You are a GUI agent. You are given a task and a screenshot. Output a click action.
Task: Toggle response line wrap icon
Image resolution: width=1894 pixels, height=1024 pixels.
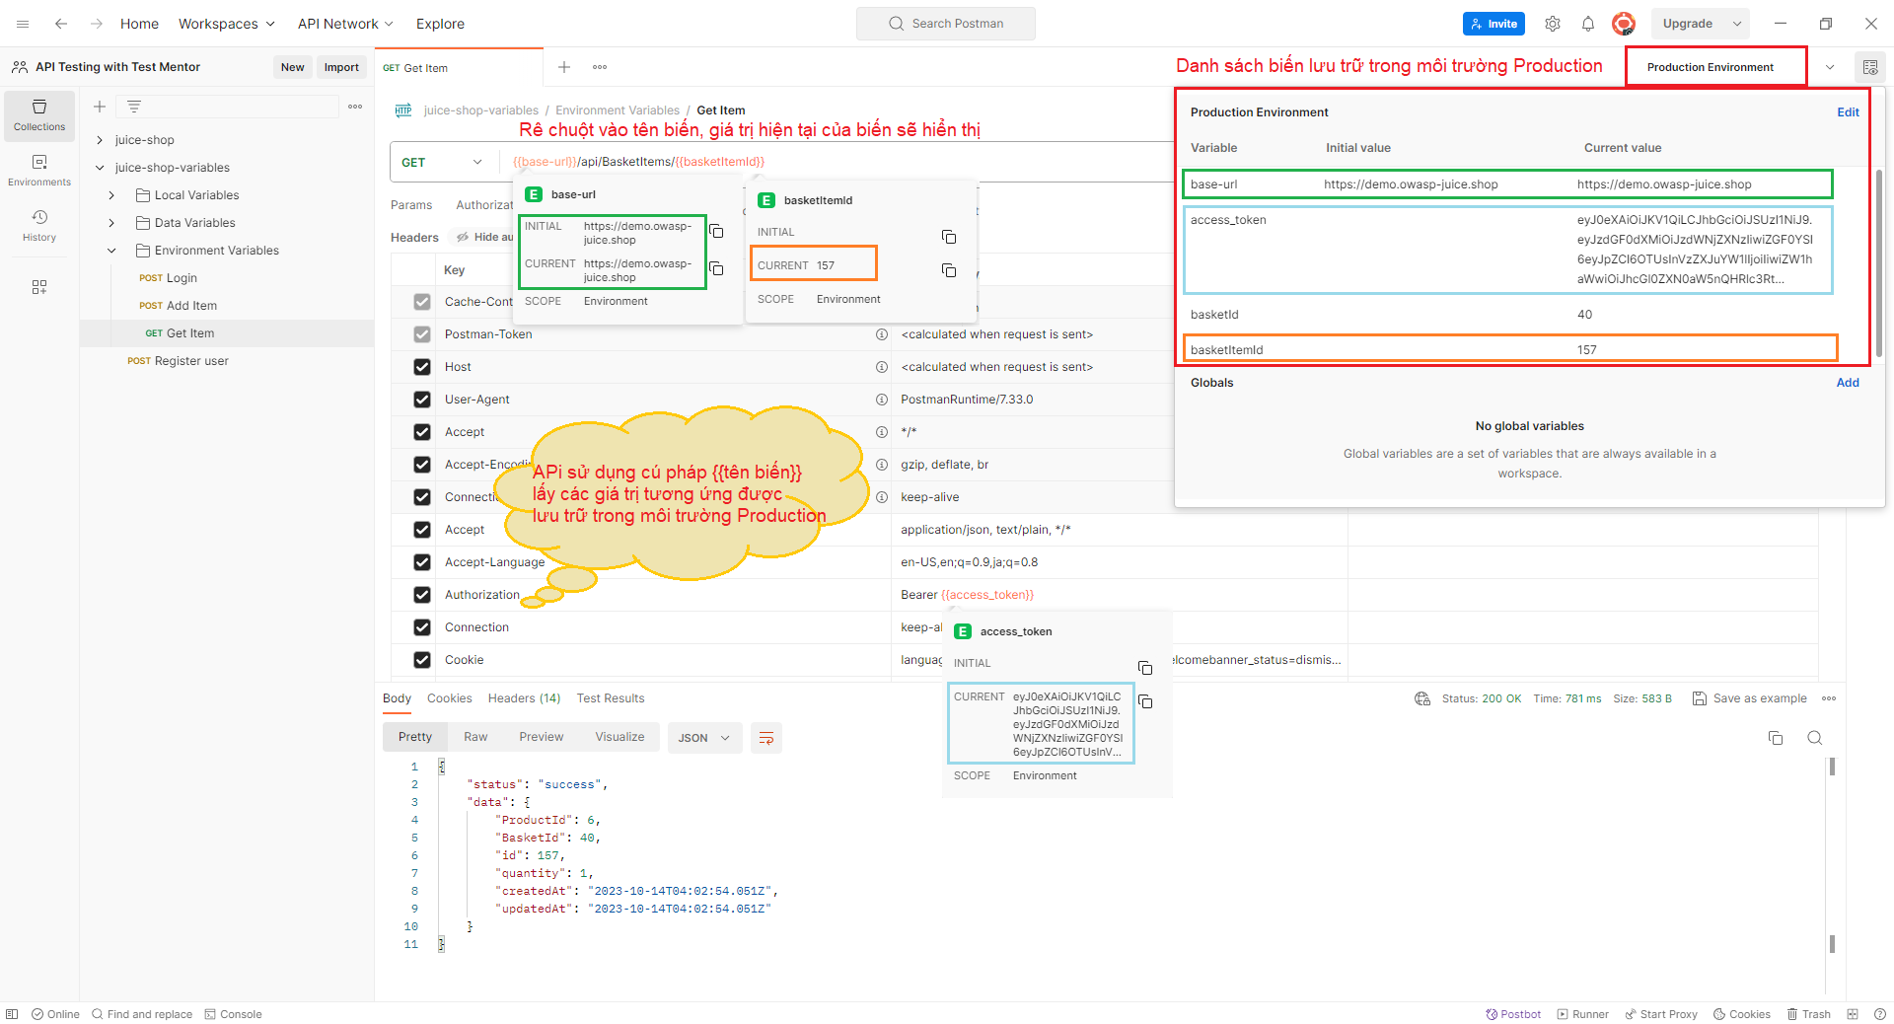coord(766,738)
